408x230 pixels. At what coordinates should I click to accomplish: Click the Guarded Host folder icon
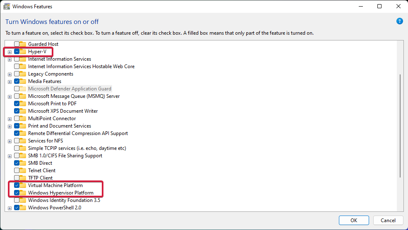click(23, 44)
